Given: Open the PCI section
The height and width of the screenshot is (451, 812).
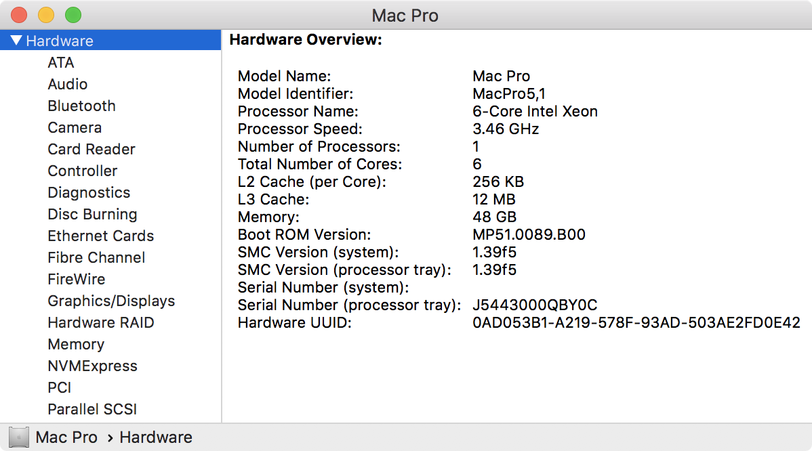Looking at the screenshot, I should tap(60, 388).
